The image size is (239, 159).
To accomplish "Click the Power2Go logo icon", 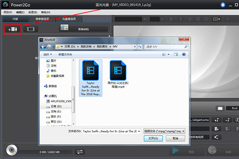I will click(5, 5).
